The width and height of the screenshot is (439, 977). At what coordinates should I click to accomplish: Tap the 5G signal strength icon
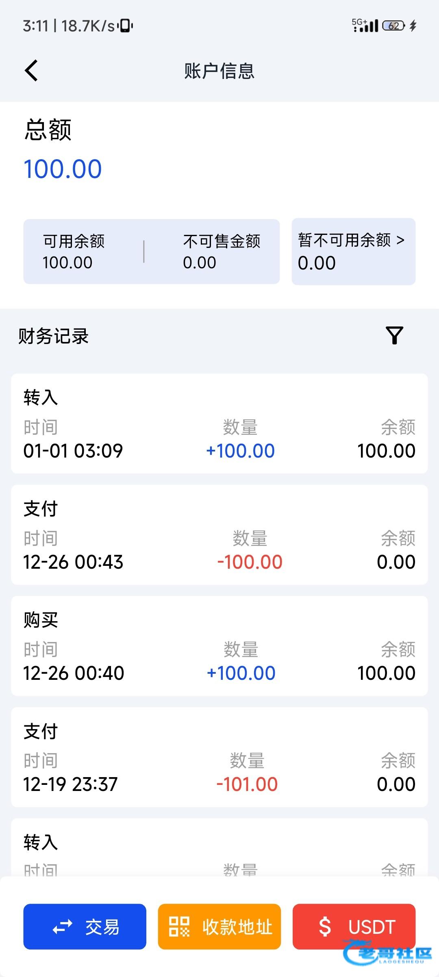coord(365,25)
